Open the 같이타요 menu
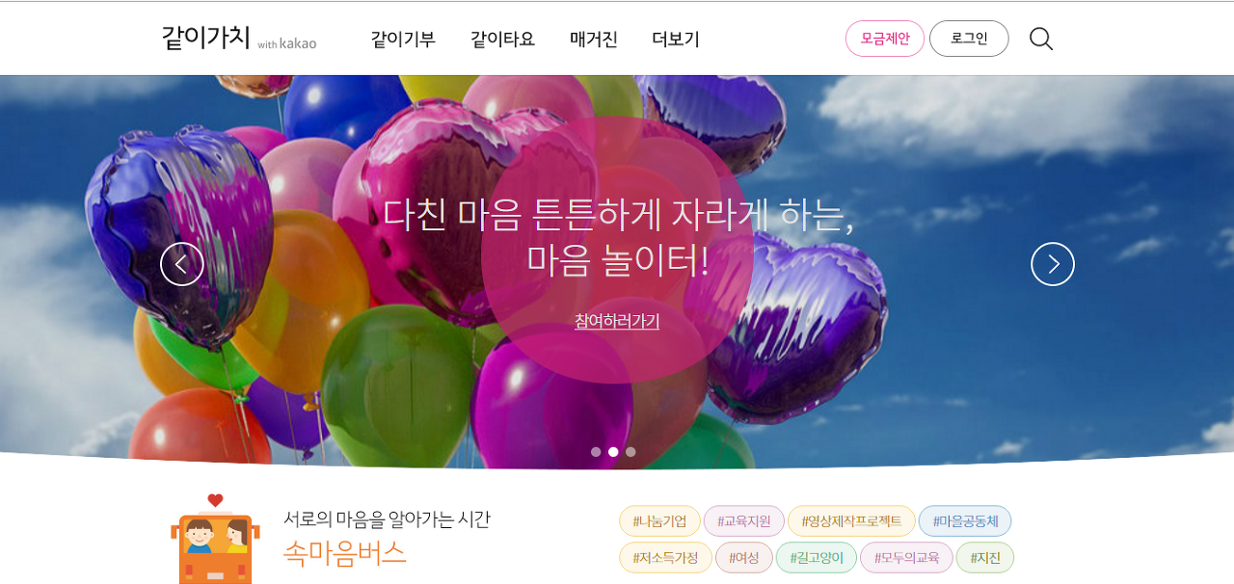The width and height of the screenshot is (1234, 584). tap(502, 40)
